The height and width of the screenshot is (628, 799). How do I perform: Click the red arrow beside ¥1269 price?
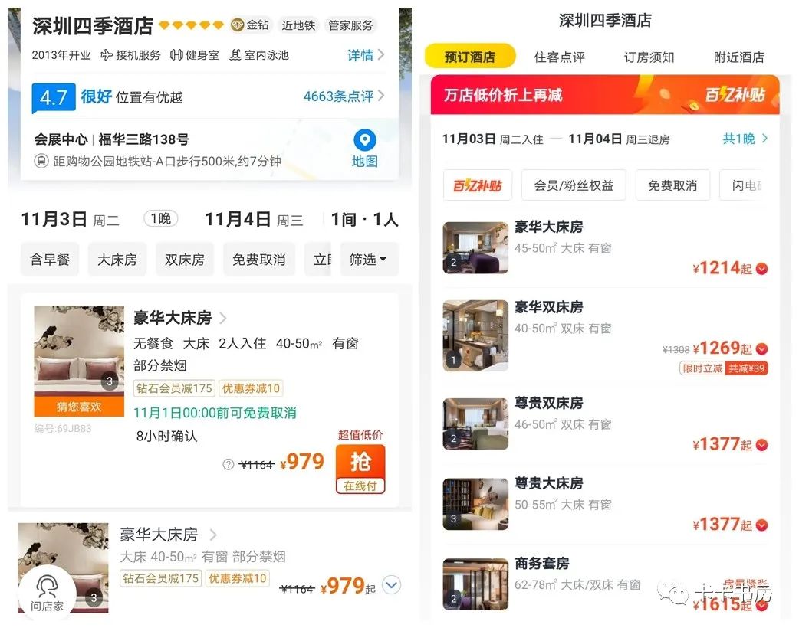[761, 348]
